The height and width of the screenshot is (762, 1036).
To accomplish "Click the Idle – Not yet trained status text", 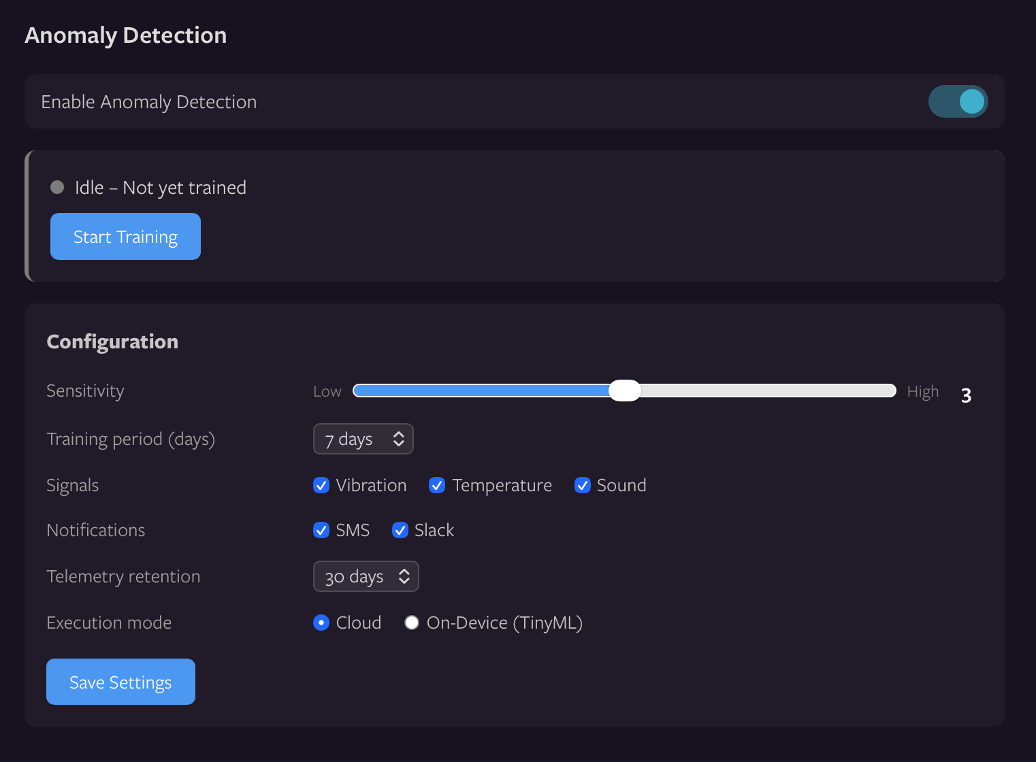I will click(x=161, y=188).
